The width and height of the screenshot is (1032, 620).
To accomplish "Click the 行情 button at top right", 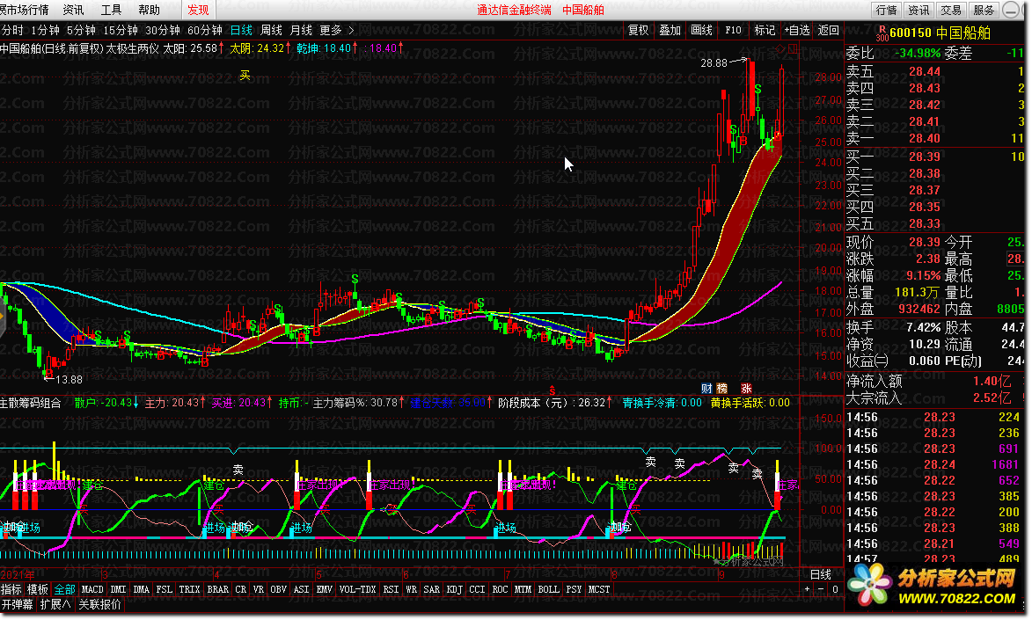I will click(x=887, y=10).
